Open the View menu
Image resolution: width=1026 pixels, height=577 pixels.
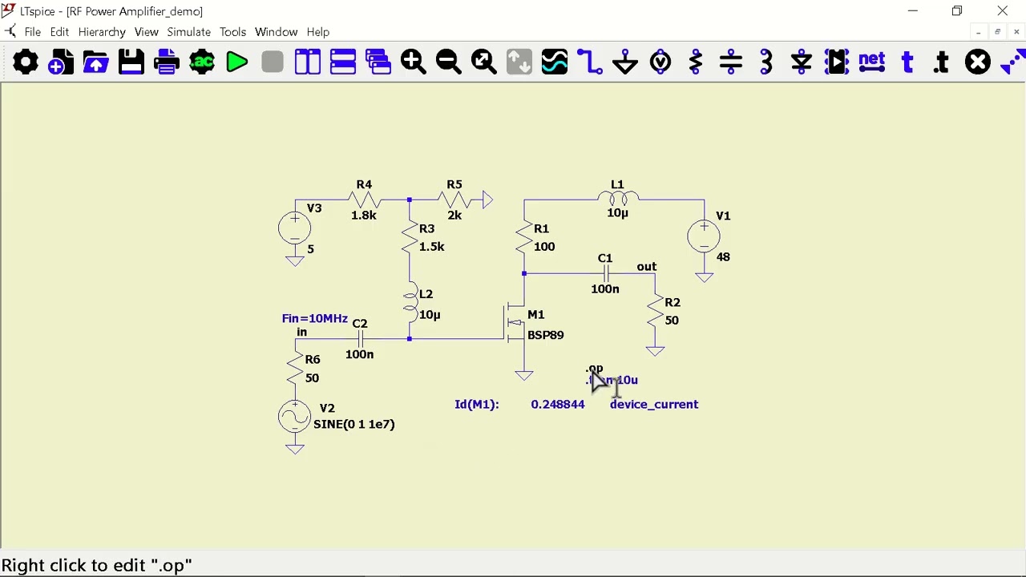point(146,32)
